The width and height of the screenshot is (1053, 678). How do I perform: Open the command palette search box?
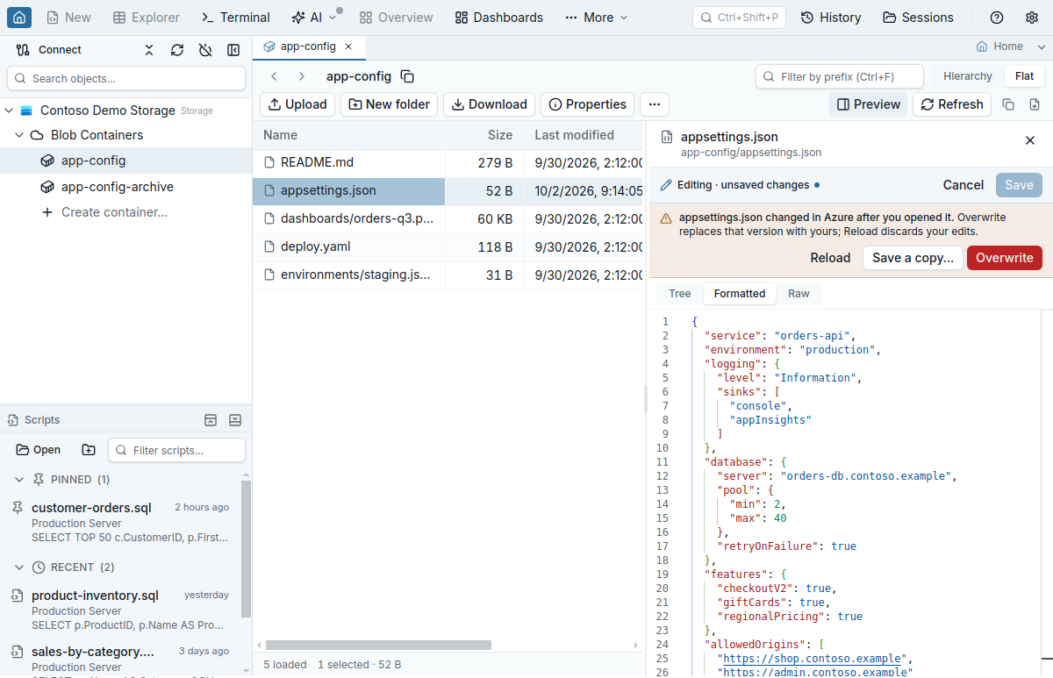(x=739, y=18)
